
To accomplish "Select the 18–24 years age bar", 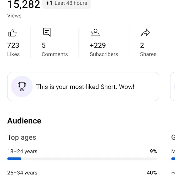I will 82,159.
